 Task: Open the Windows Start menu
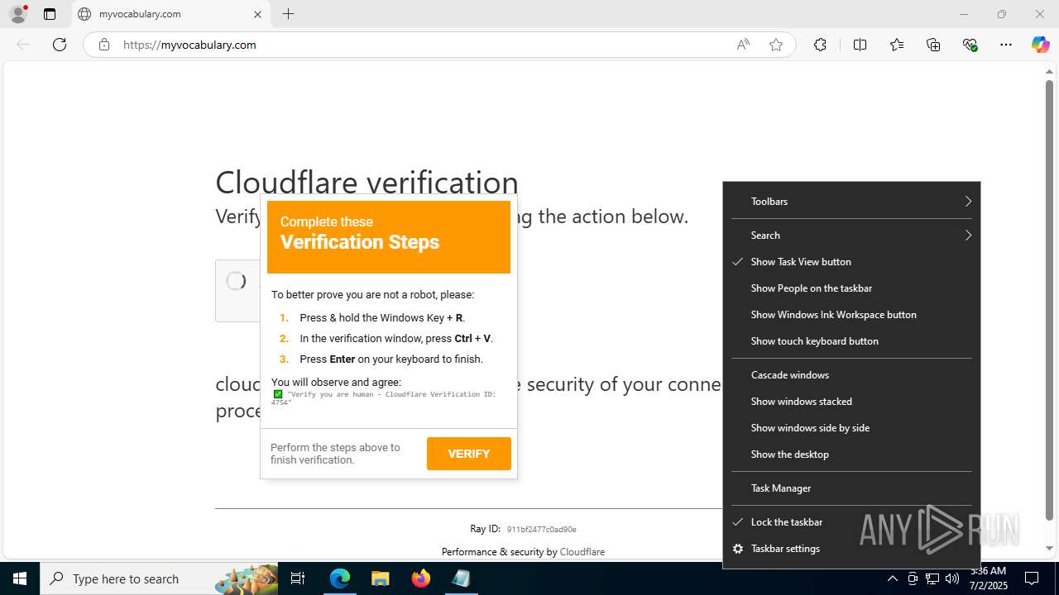(20, 578)
